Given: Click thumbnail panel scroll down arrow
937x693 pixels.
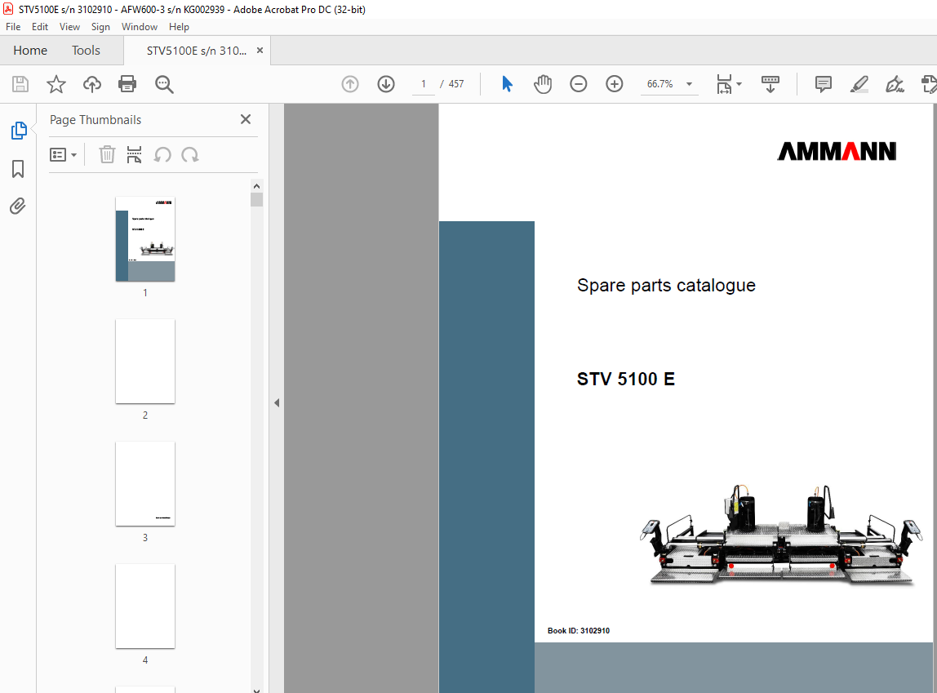Looking at the screenshot, I should click(x=257, y=690).
